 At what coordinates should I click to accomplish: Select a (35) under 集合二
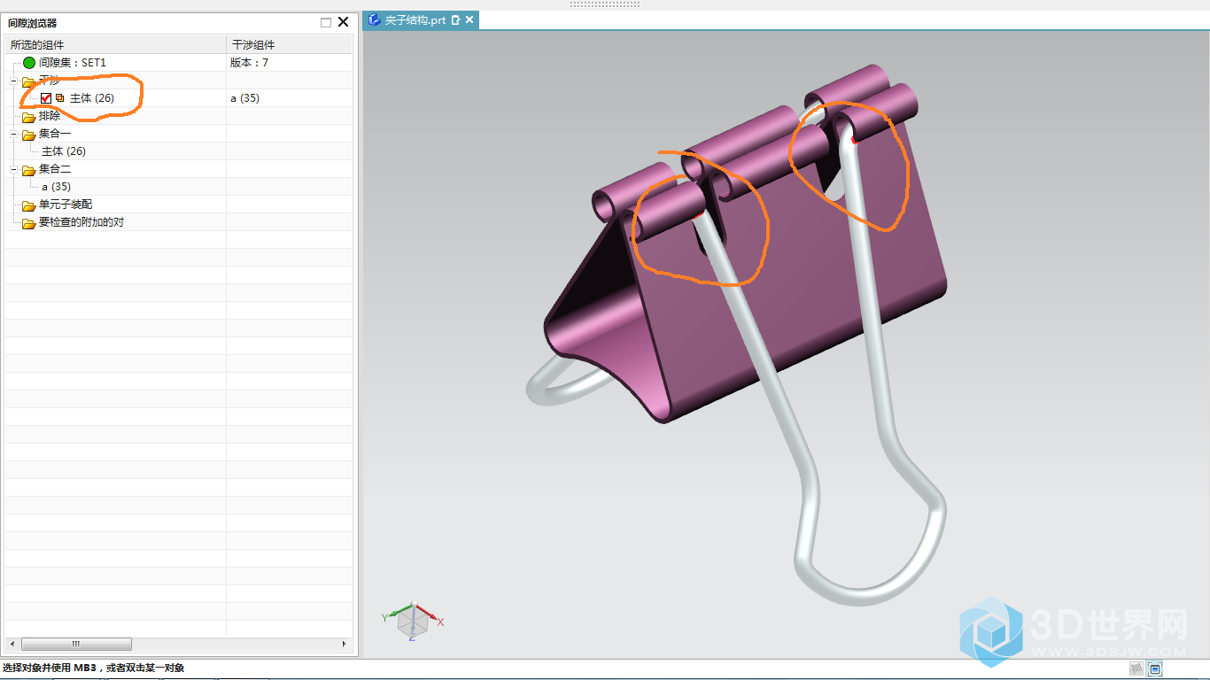56,187
